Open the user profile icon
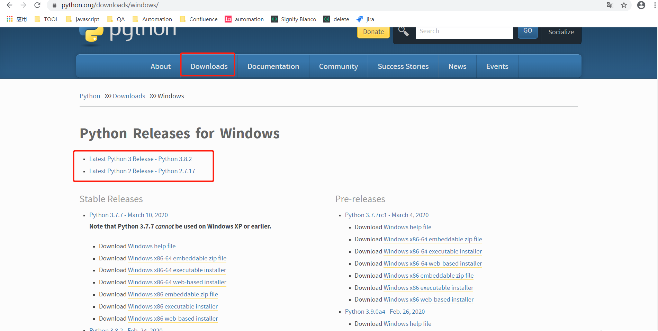Image resolution: width=658 pixels, height=331 pixels. (x=641, y=5)
